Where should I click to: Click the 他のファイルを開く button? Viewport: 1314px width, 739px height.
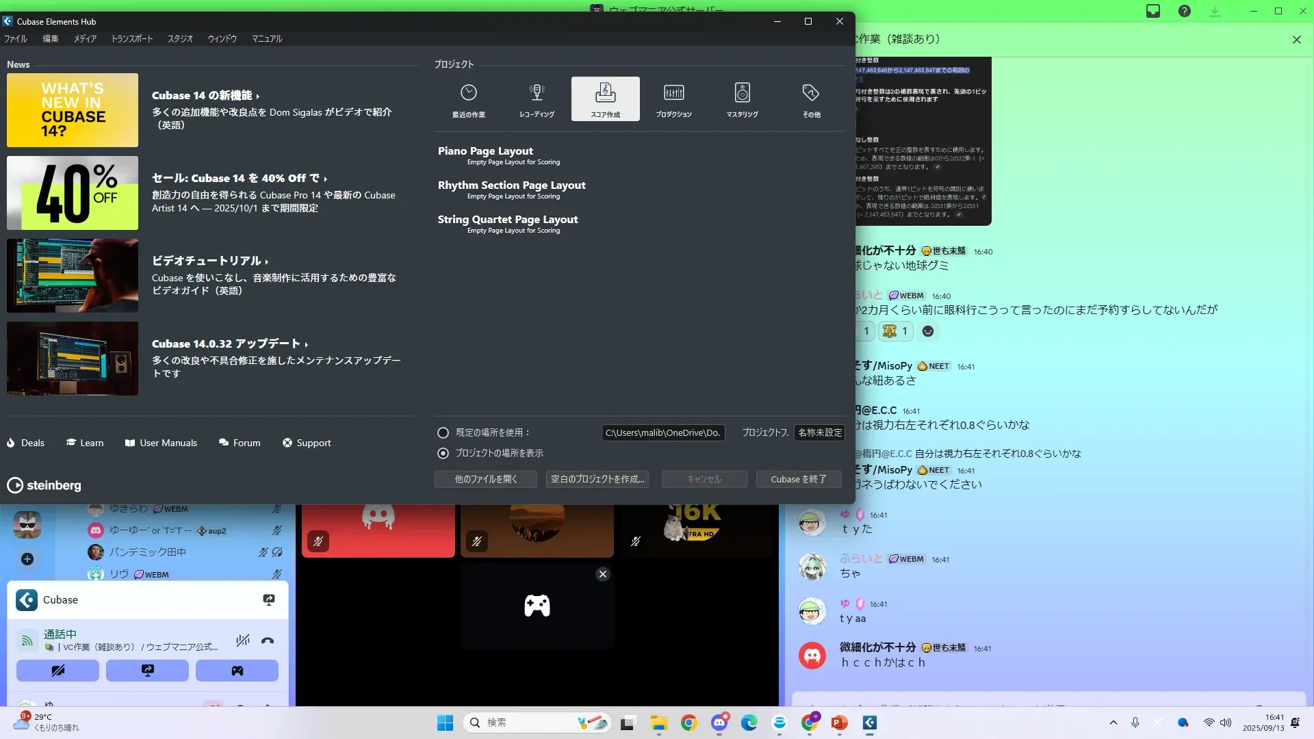(485, 479)
